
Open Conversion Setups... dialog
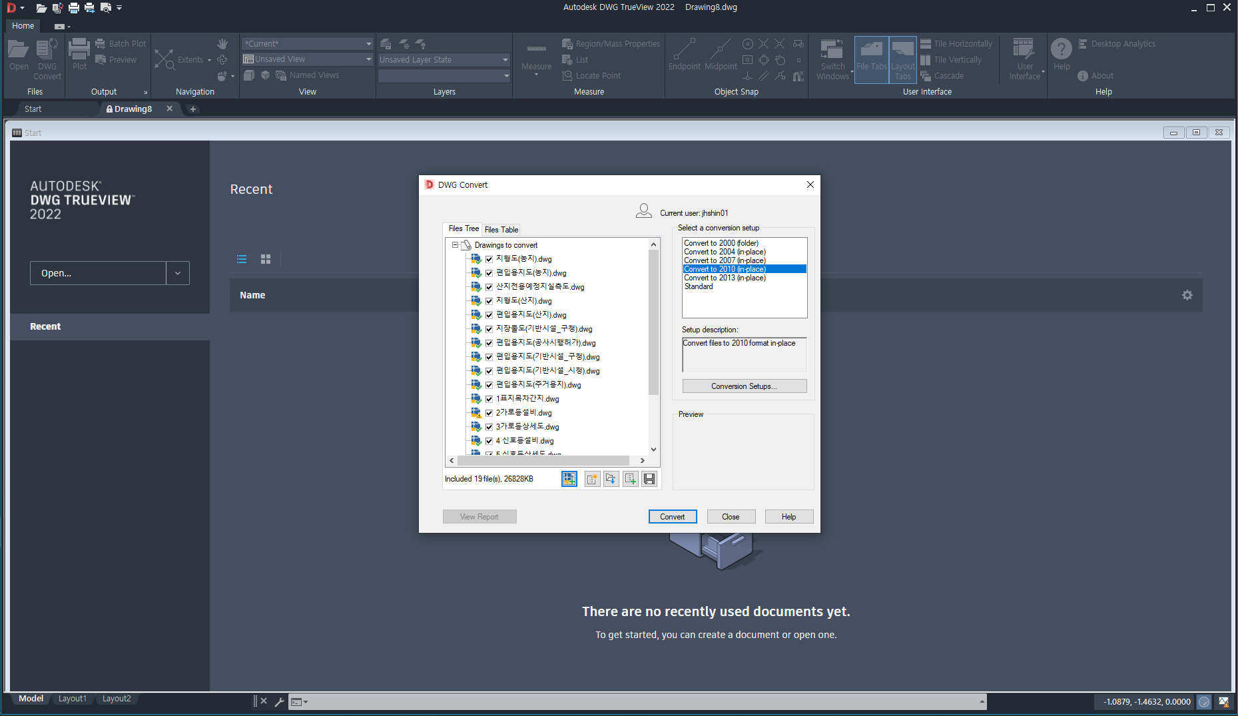pyautogui.click(x=744, y=386)
